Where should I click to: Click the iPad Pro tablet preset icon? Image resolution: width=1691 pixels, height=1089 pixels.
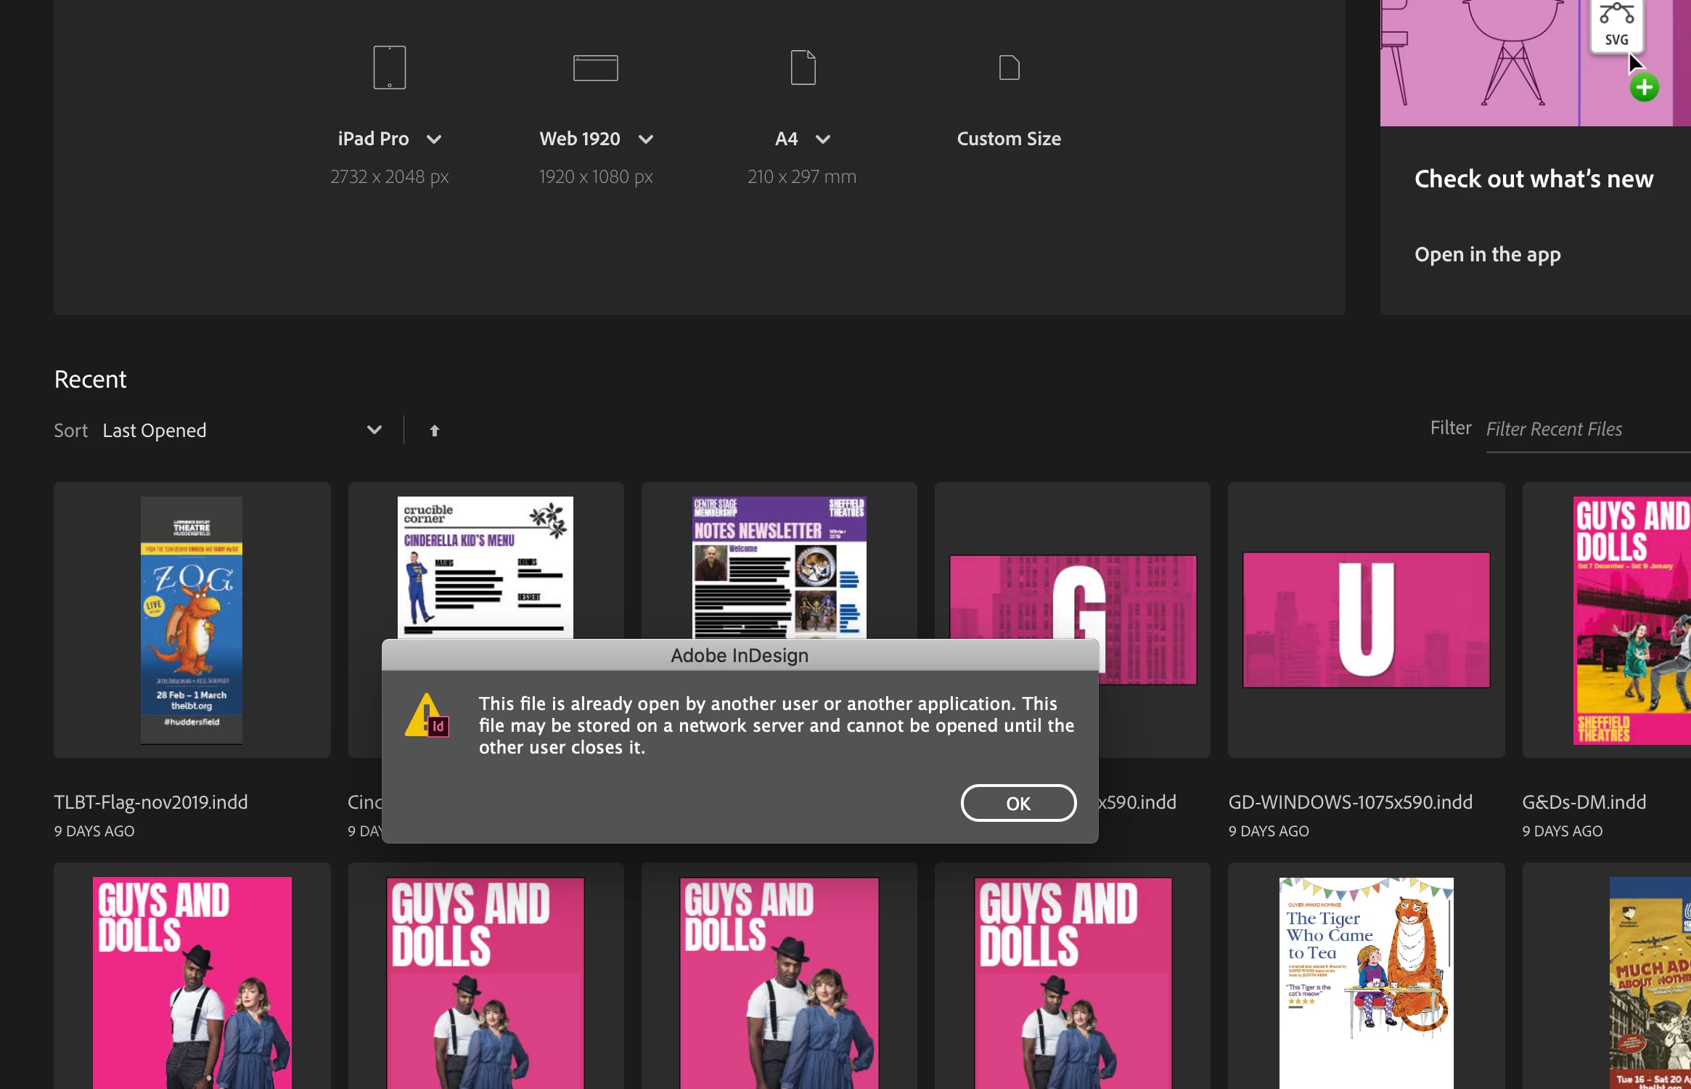click(x=389, y=68)
